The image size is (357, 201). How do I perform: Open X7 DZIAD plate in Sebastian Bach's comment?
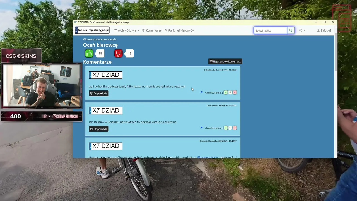[105, 75]
